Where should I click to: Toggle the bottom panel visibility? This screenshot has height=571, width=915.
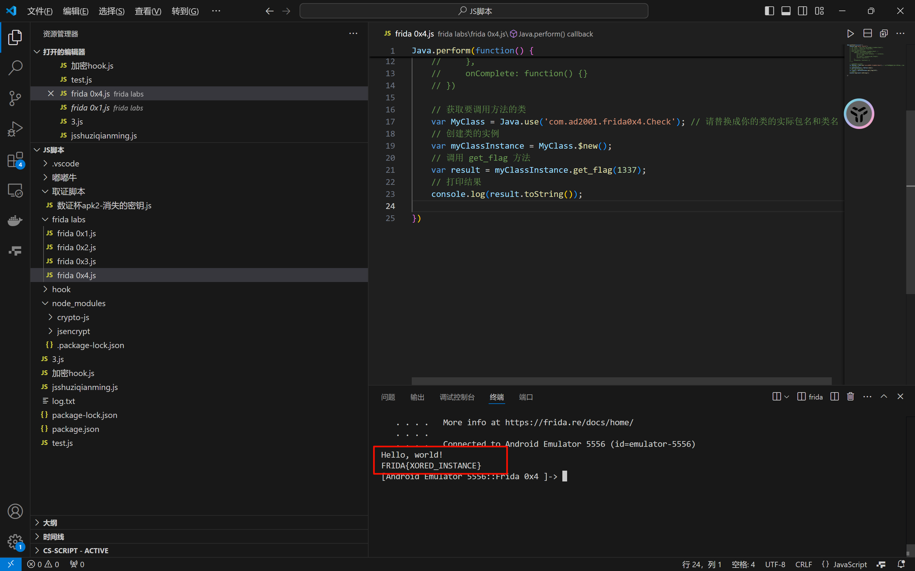pyautogui.click(x=786, y=11)
